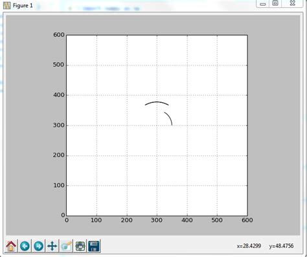Click the 600 tick label on the y-axis
This screenshot has height=257, width=307.
[x=59, y=35]
